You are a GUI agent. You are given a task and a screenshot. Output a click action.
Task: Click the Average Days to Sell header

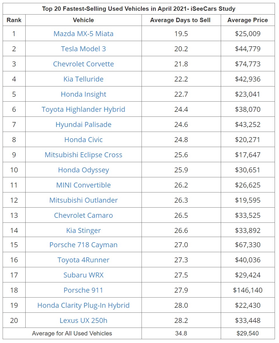pos(180,20)
